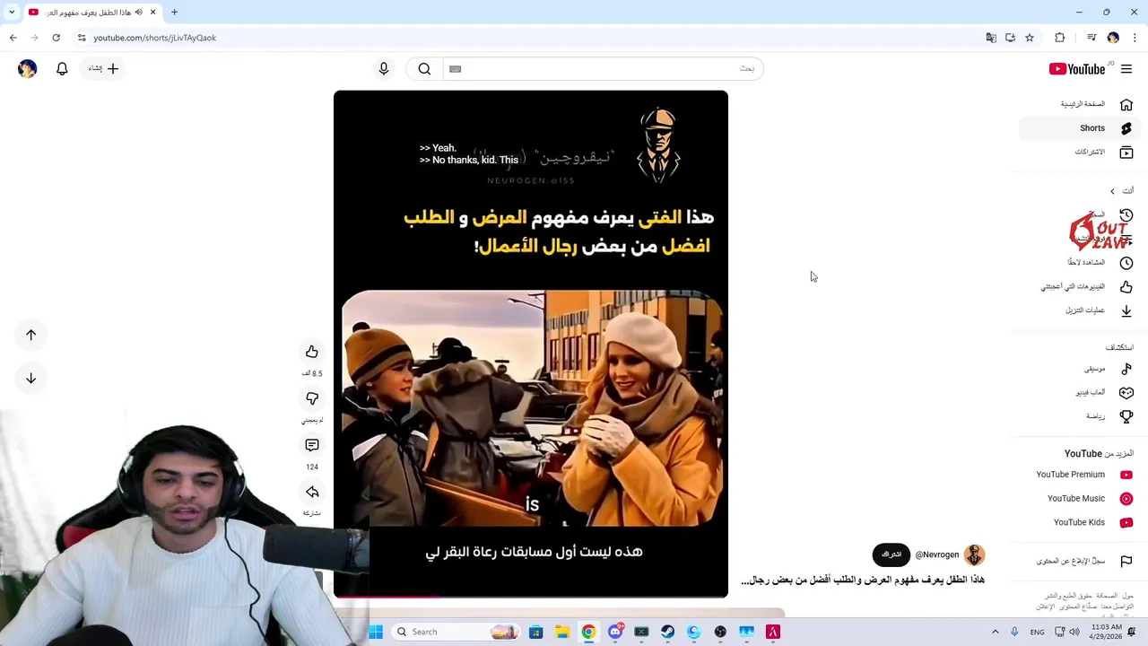The height and width of the screenshot is (646, 1148).
Task: Open comments showing 124
Action: (312, 445)
